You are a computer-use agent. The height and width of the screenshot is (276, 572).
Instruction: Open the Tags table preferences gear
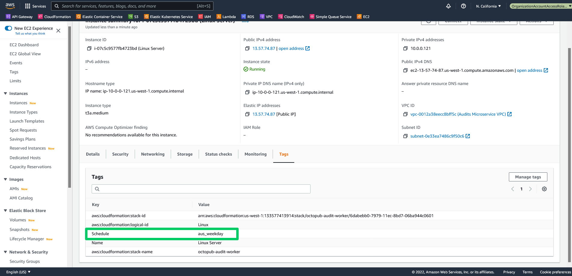tap(544, 189)
